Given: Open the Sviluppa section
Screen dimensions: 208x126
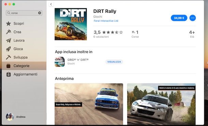Looking at the screenshot, I should click(24, 57).
